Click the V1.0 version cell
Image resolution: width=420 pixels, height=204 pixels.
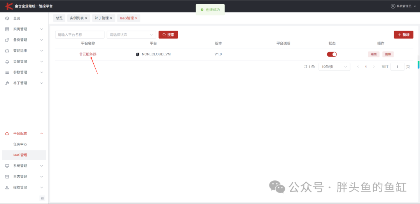pos(218,54)
